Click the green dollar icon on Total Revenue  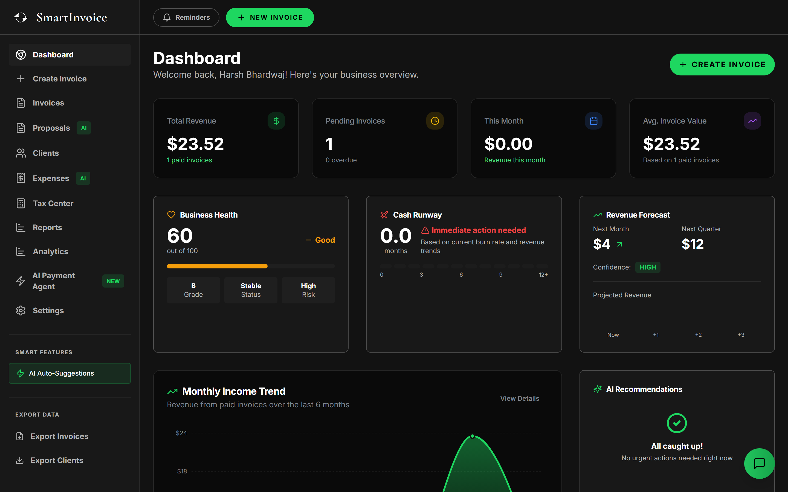(276, 121)
